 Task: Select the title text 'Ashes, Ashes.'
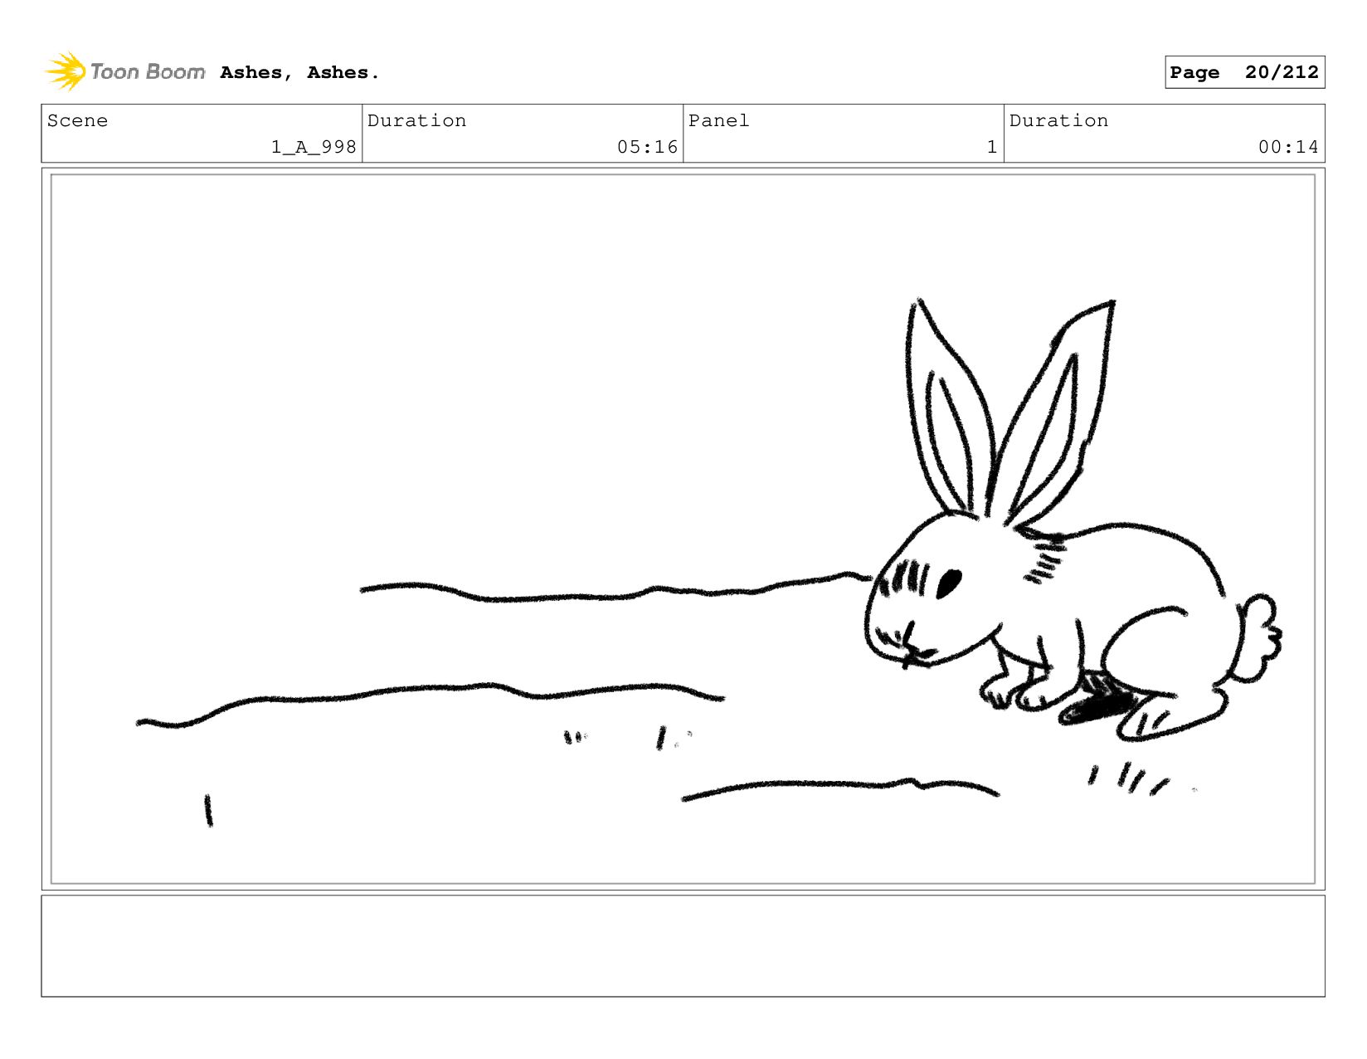pyautogui.click(x=299, y=73)
